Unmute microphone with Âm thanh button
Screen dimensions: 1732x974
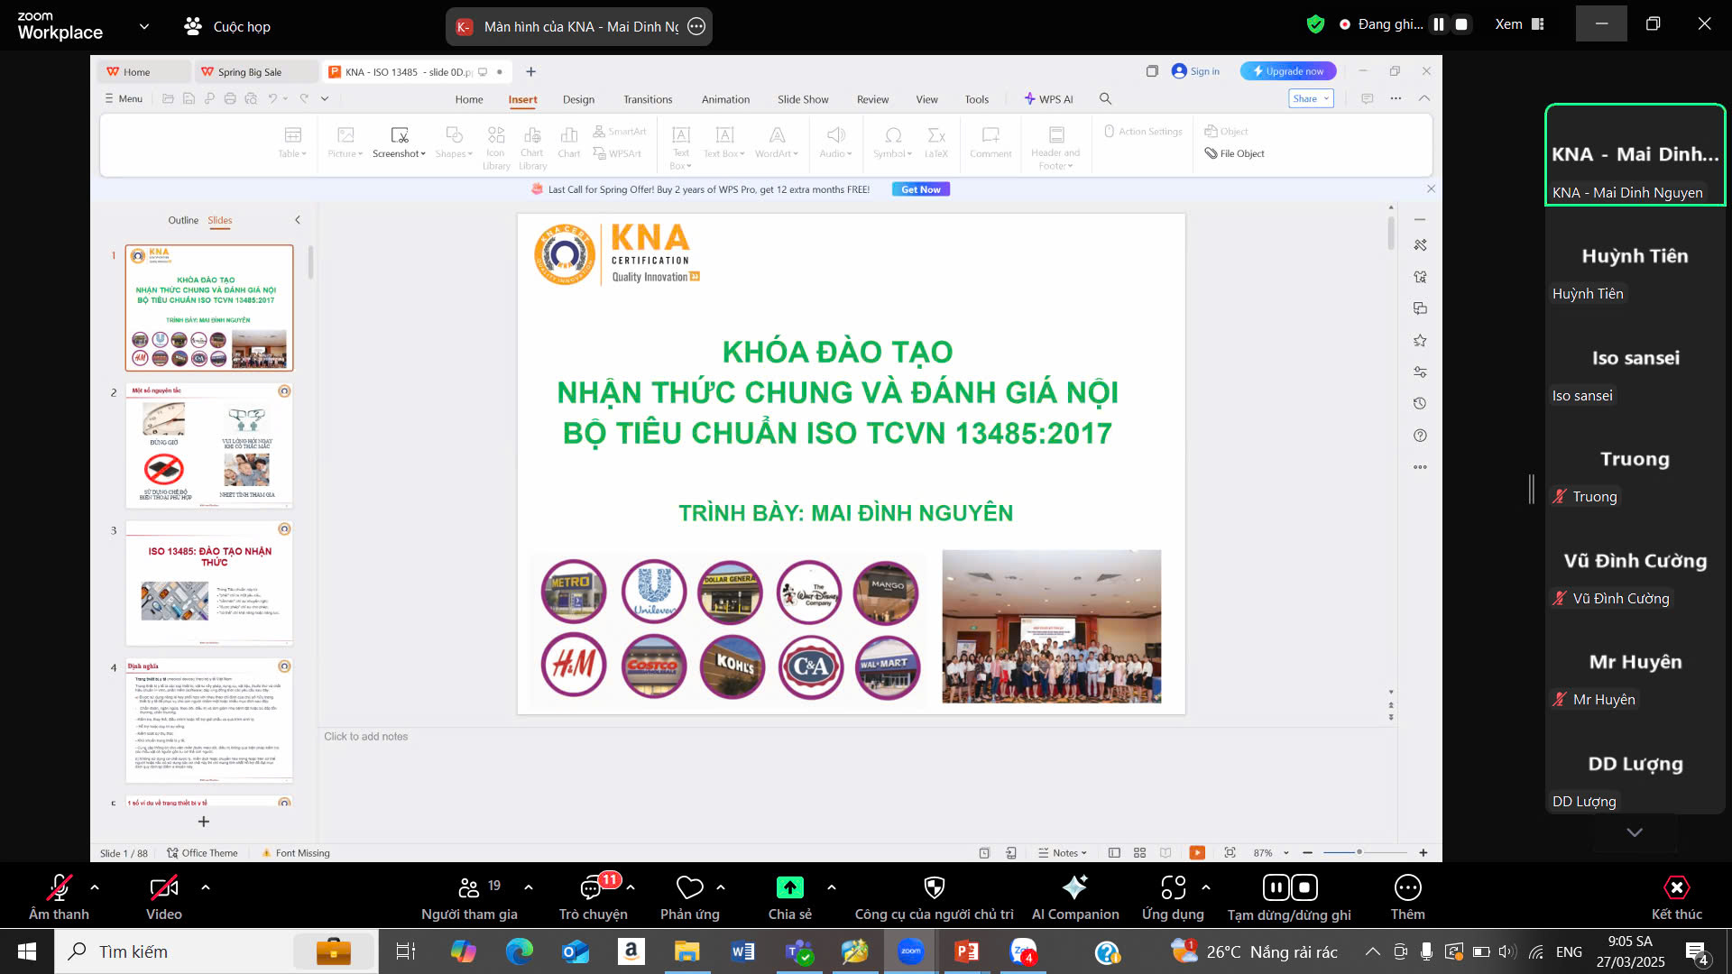pyautogui.click(x=59, y=888)
